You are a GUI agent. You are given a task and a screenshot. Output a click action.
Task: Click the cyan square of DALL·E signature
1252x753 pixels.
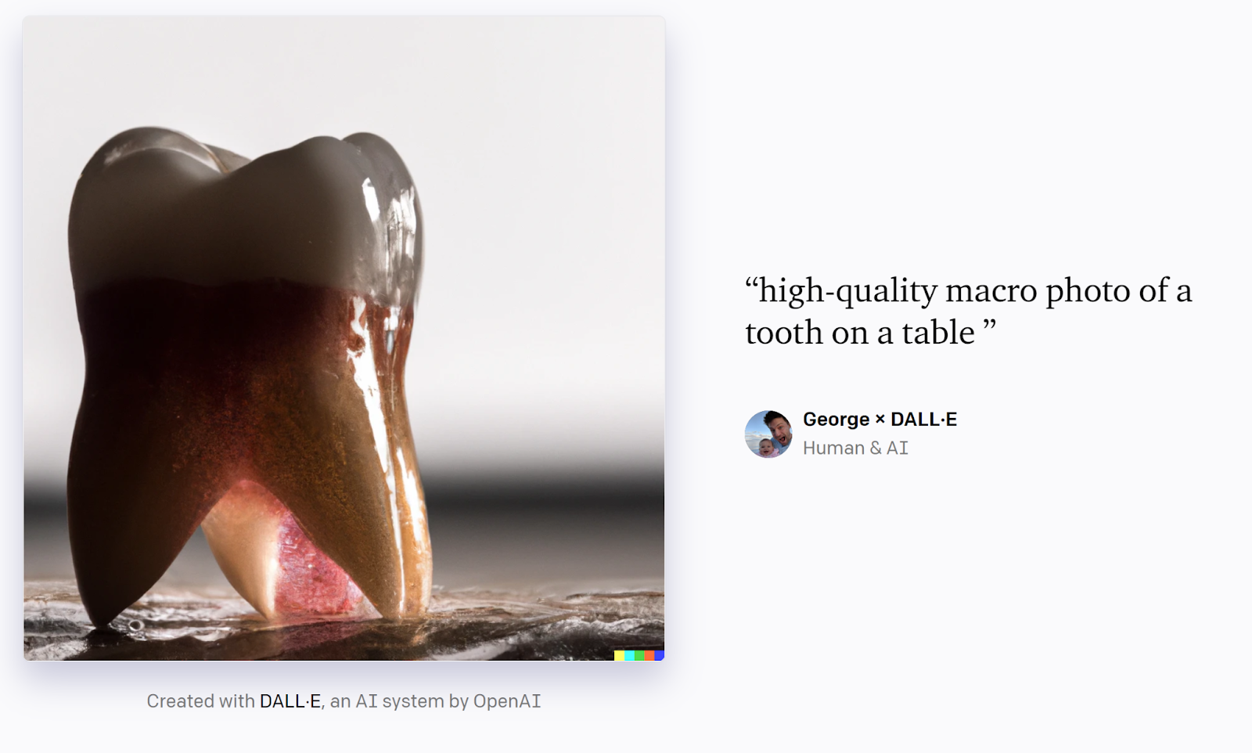pos(629,655)
